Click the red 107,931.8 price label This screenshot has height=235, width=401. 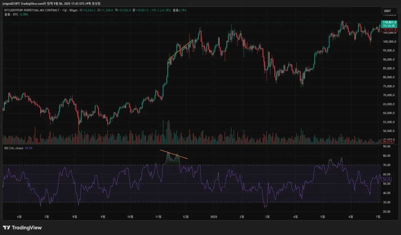click(x=389, y=30)
